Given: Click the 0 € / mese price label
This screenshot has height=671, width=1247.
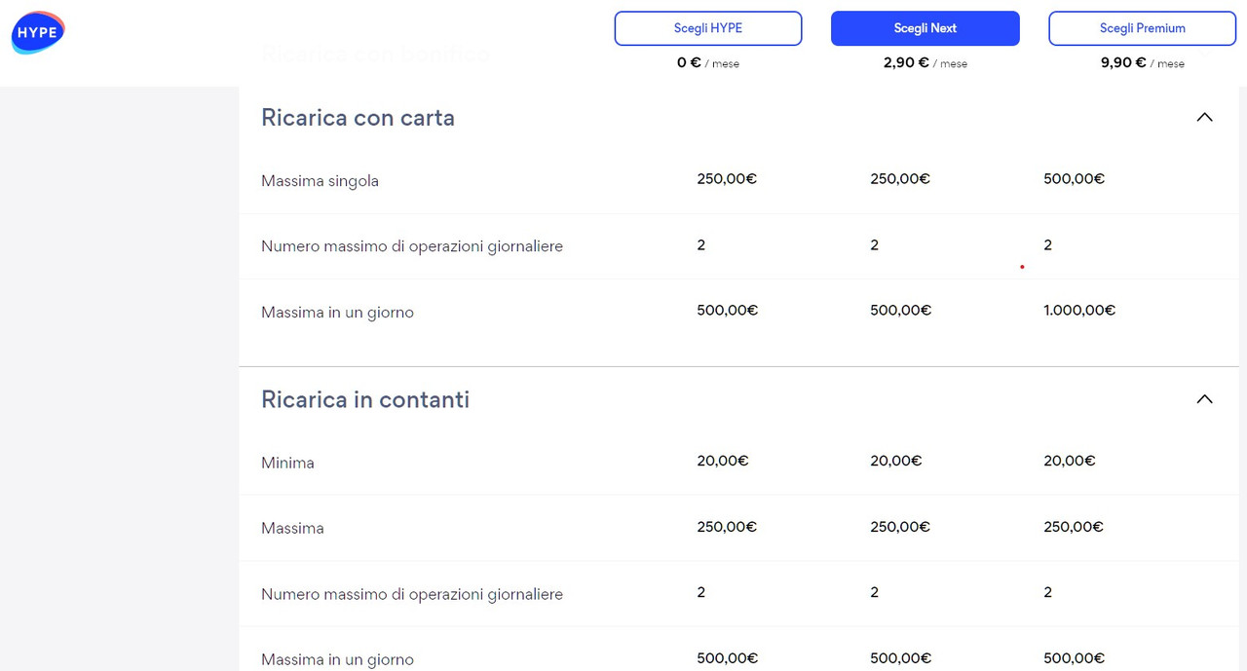Looking at the screenshot, I should click(707, 63).
